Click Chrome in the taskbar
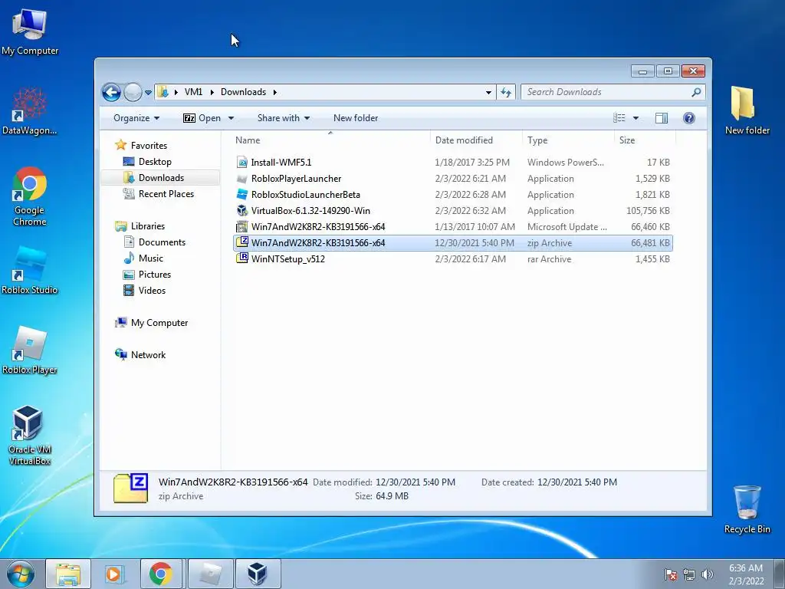785x589 pixels. tap(160, 574)
